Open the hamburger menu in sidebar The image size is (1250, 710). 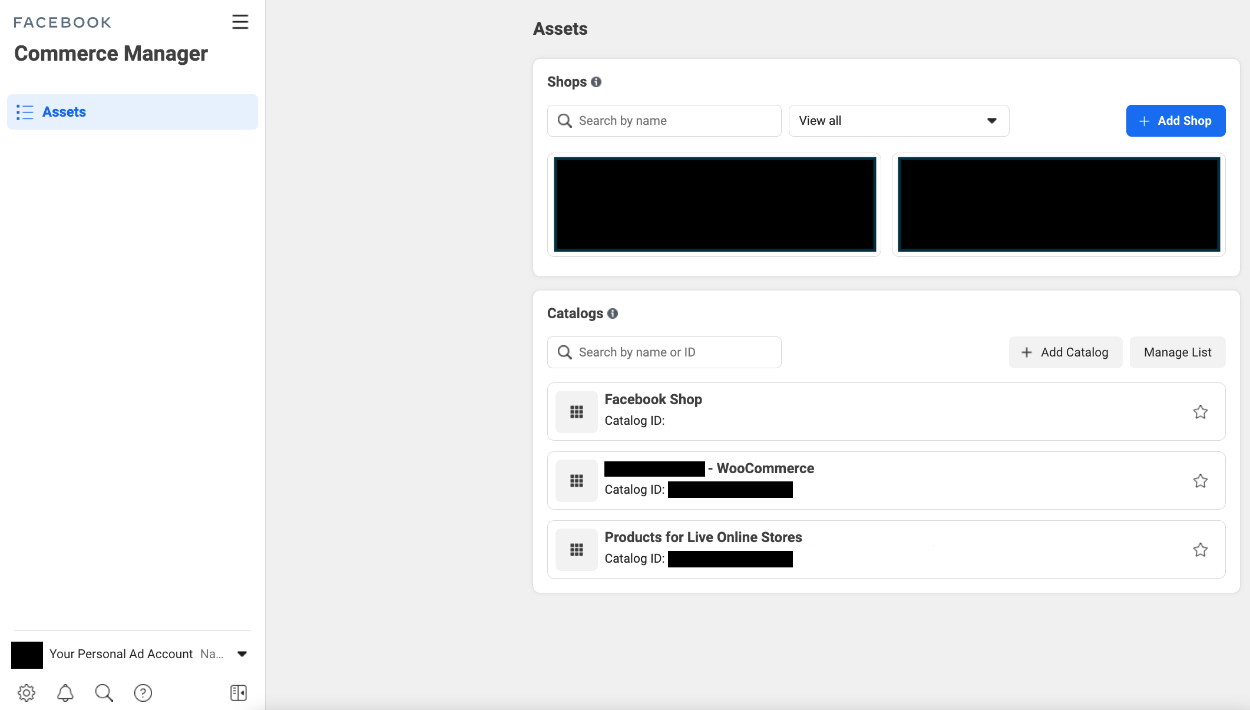(240, 22)
